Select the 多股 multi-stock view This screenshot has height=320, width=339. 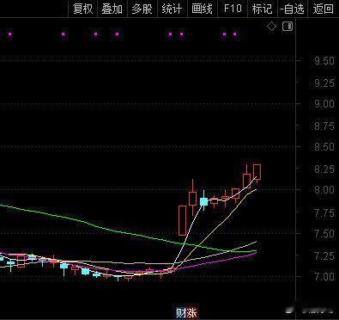tap(142, 9)
